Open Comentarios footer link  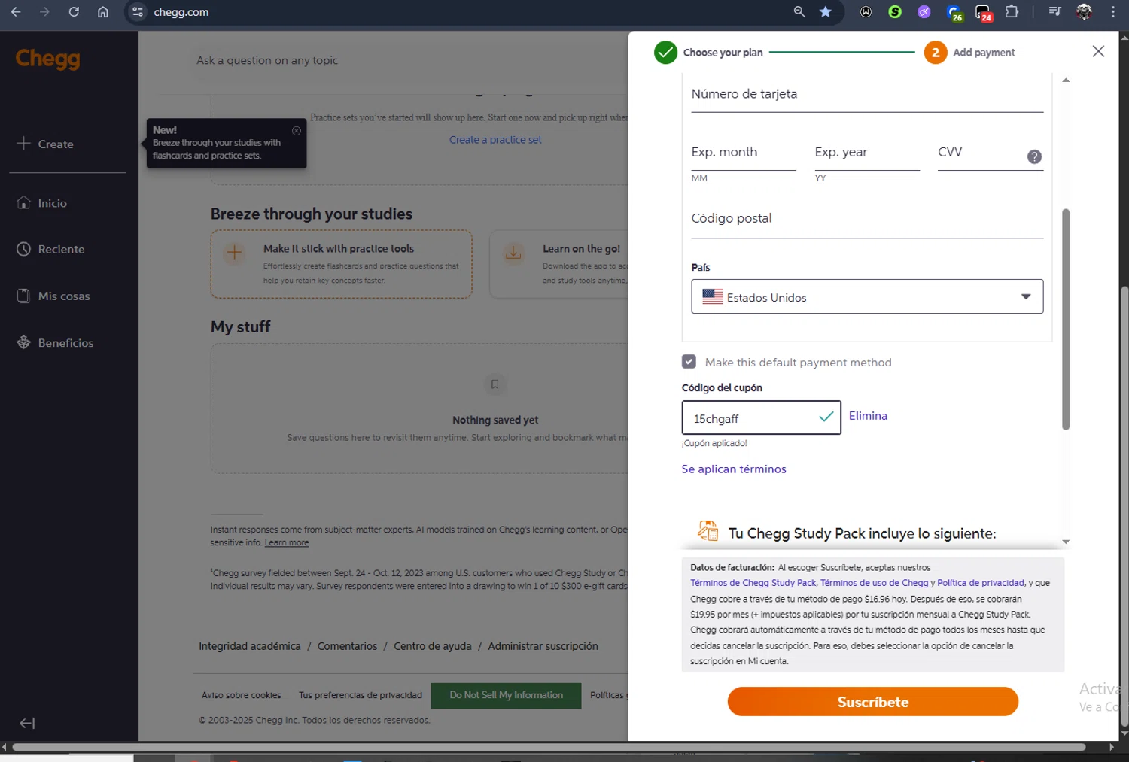pos(347,646)
